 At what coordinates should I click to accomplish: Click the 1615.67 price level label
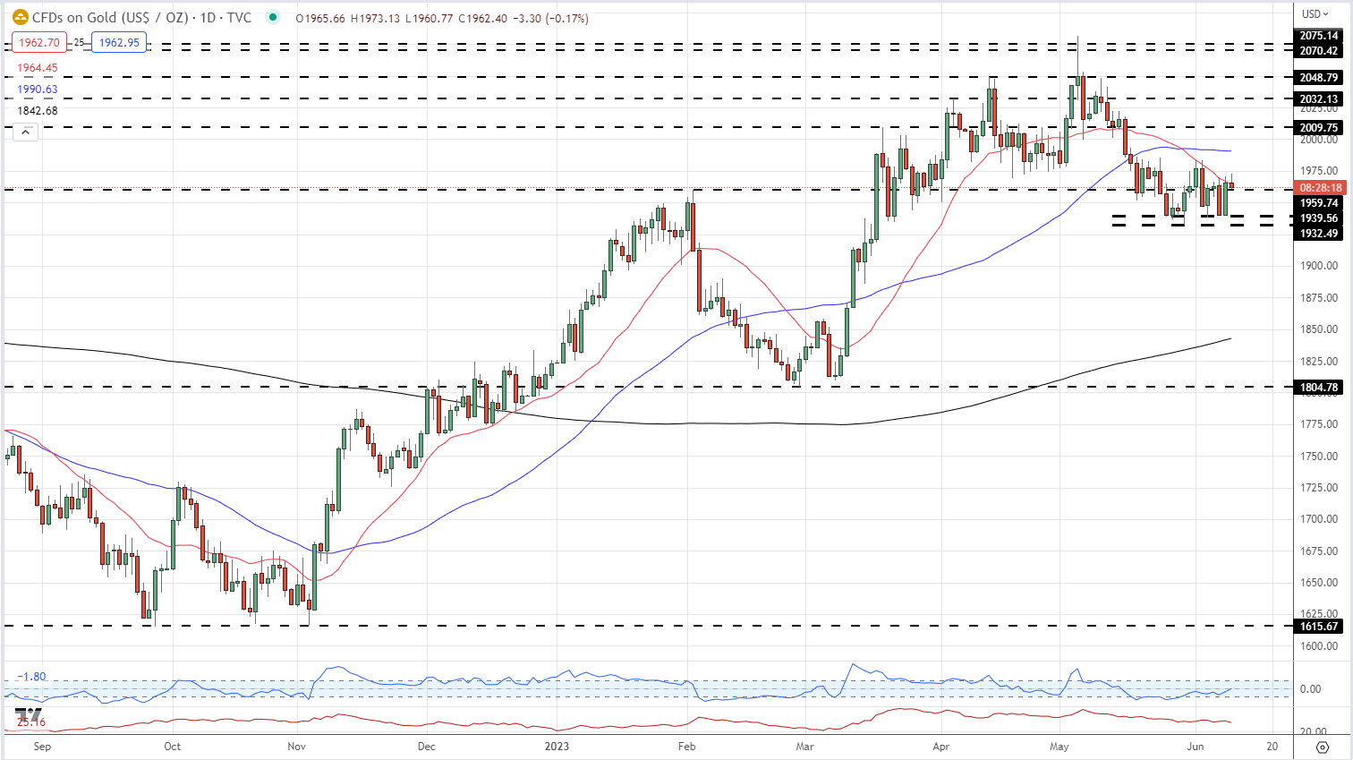(x=1319, y=627)
